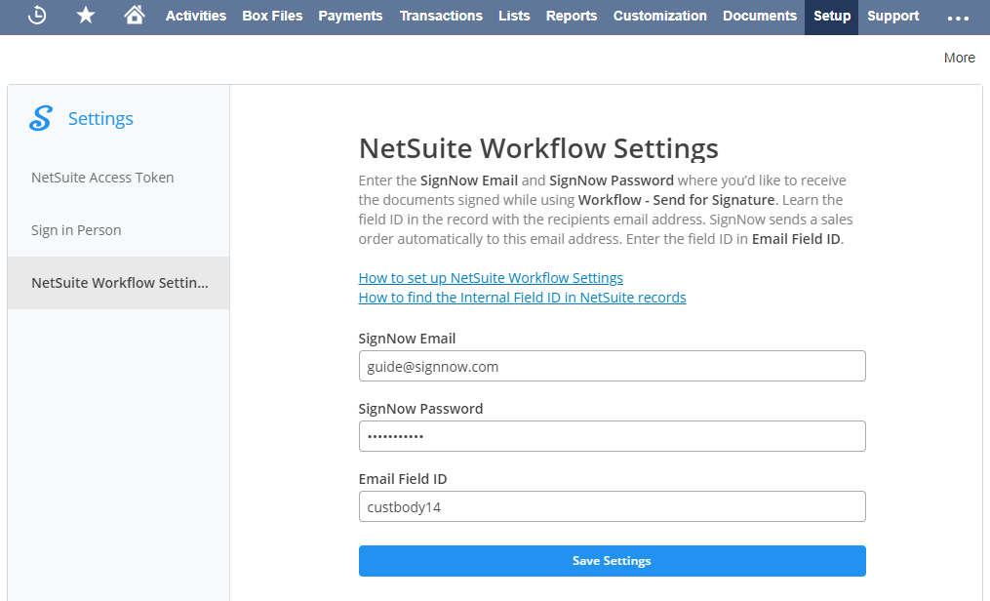The width and height of the screenshot is (990, 601).
Task: Focus the SignNow Password field
Action: click(612, 436)
